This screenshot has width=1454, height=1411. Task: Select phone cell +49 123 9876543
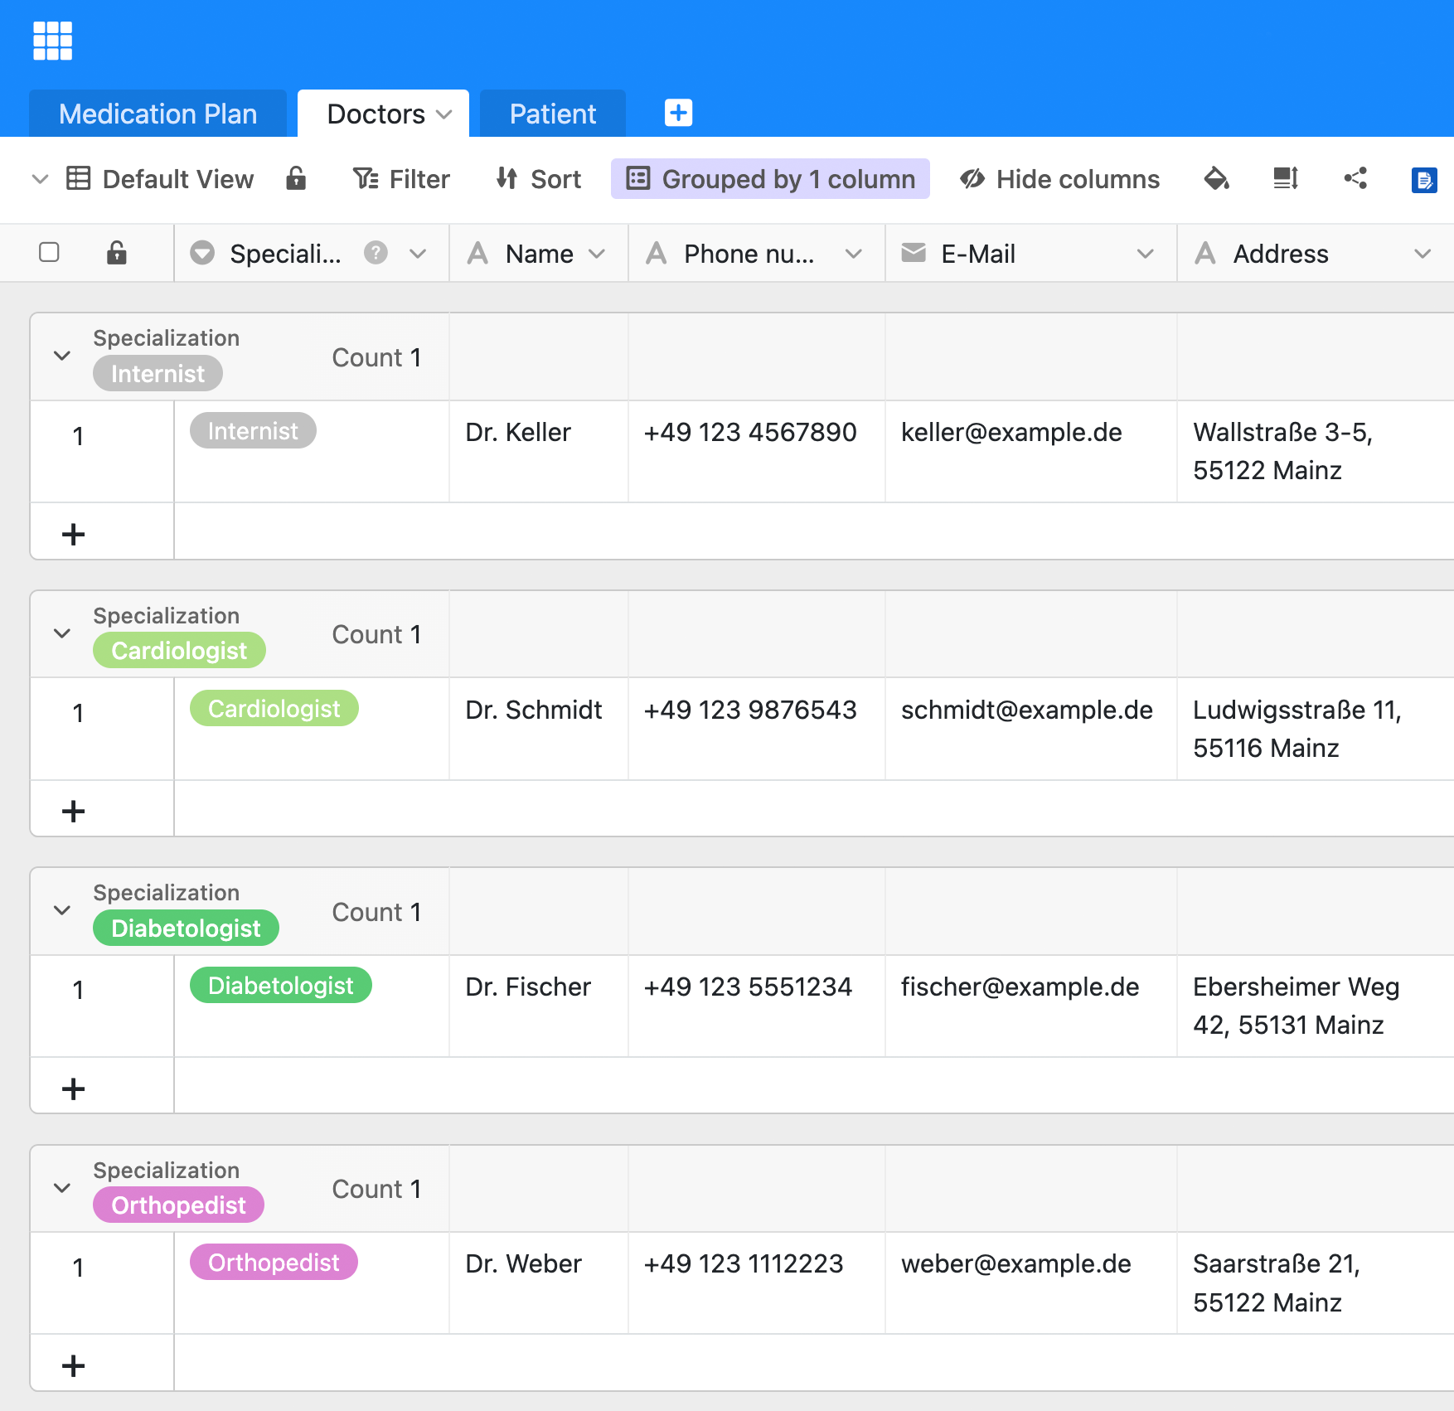[757, 730]
